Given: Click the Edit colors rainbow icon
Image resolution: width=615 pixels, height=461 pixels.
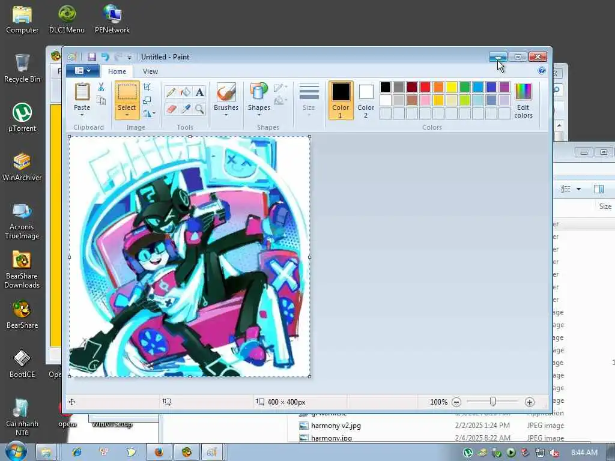Looking at the screenshot, I should (523, 92).
